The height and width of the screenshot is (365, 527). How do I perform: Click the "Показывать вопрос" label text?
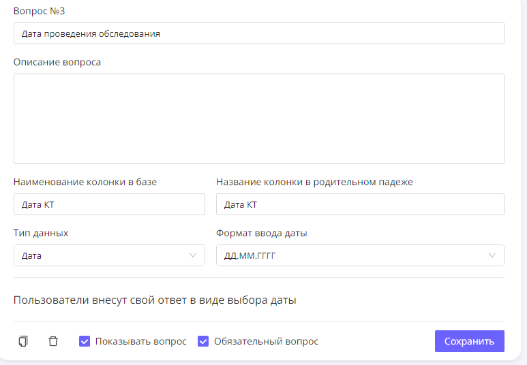click(140, 341)
